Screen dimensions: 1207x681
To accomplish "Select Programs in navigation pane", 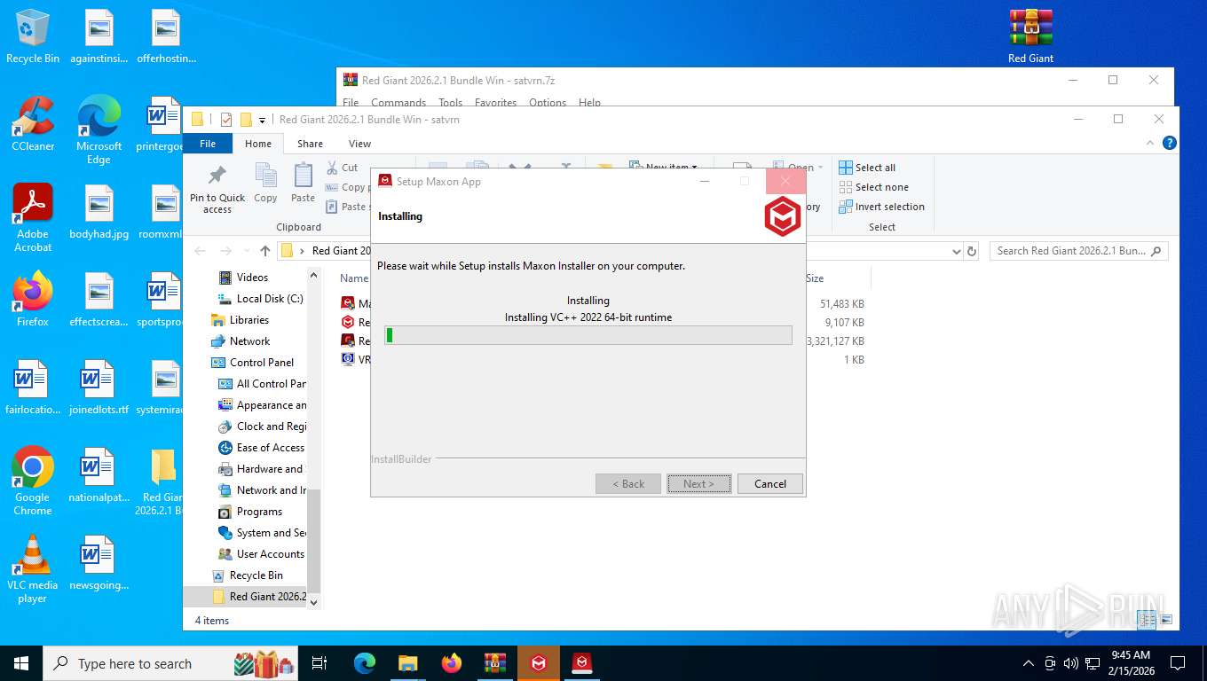I will tap(259, 512).
